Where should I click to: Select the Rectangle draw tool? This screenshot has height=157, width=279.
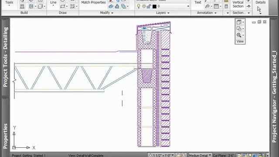tap(62, 7)
